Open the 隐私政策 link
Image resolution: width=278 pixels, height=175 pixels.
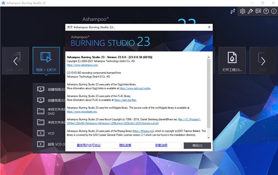(125, 145)
